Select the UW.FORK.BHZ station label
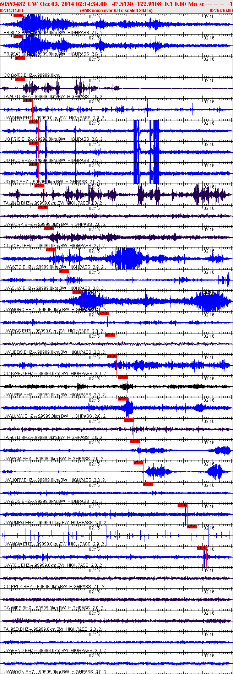Screen dimensions: 233x674 pyautogui.click(x=18, y=224)
